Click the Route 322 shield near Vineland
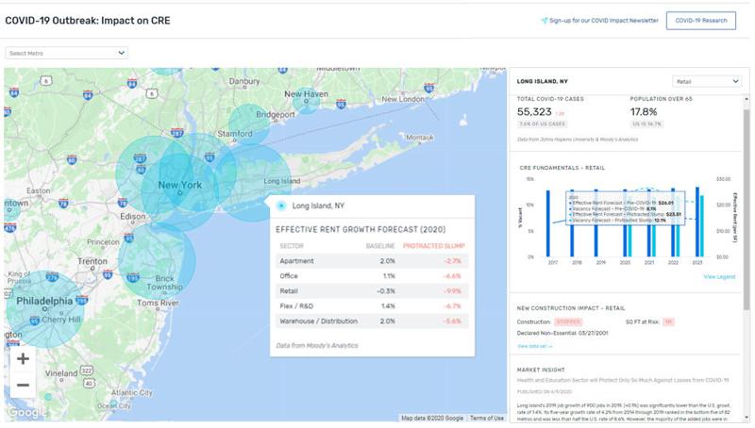Viewport: 755px width, 428px height. 87,370
